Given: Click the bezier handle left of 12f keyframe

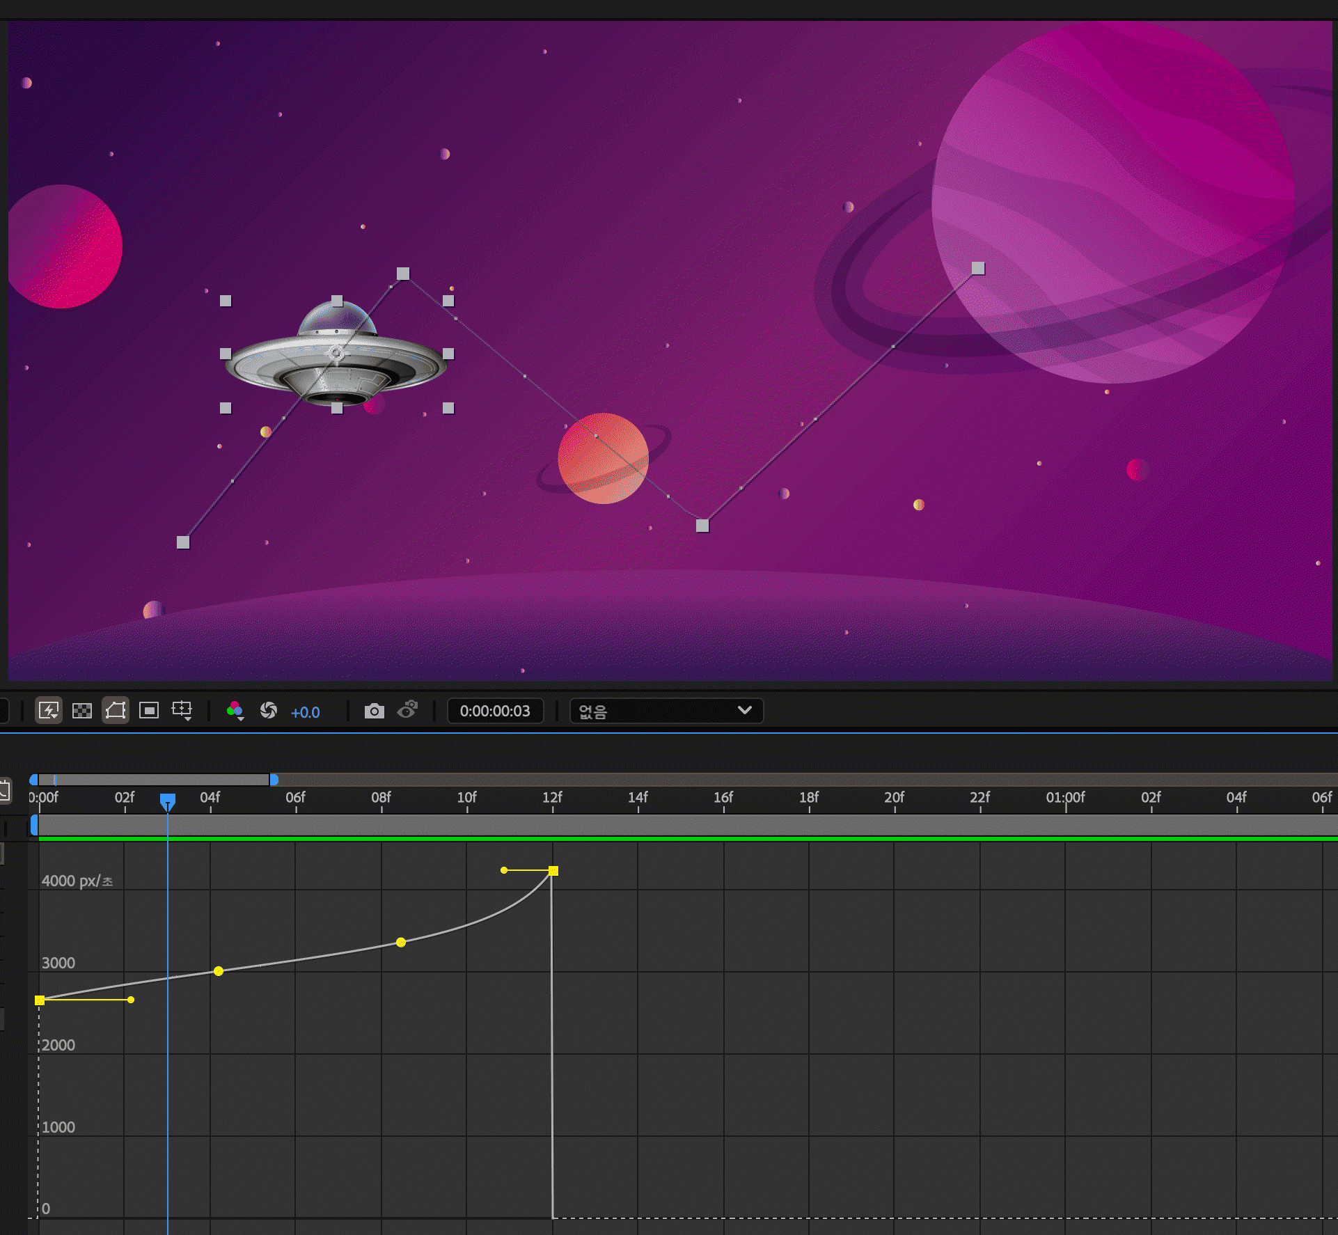Looking at the screenshot, I should click(x=504, y=870).
